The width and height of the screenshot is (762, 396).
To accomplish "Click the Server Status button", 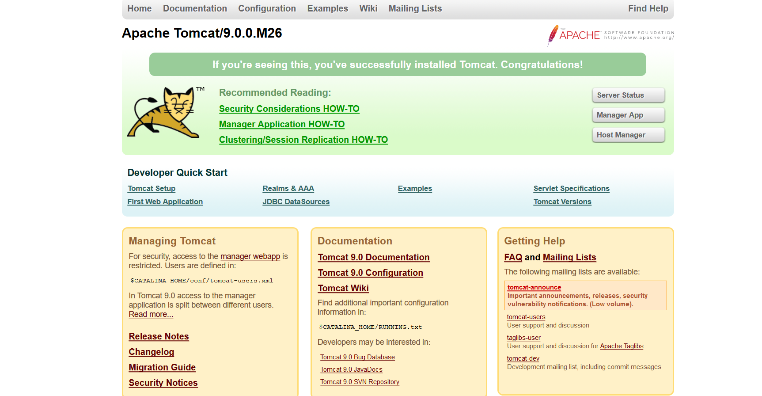I will (628, 95).
